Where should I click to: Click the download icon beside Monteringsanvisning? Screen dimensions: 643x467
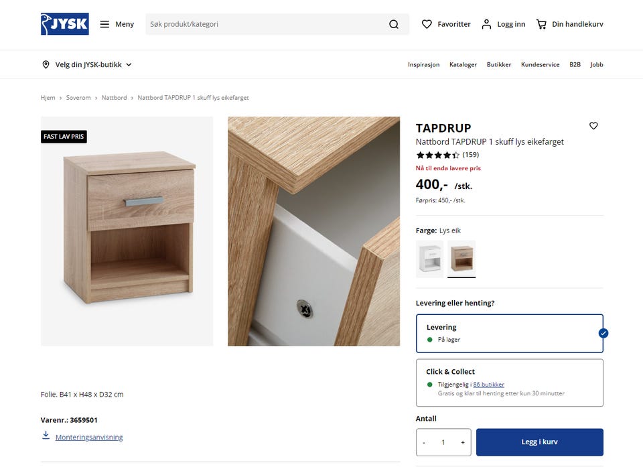coord(46,435)
